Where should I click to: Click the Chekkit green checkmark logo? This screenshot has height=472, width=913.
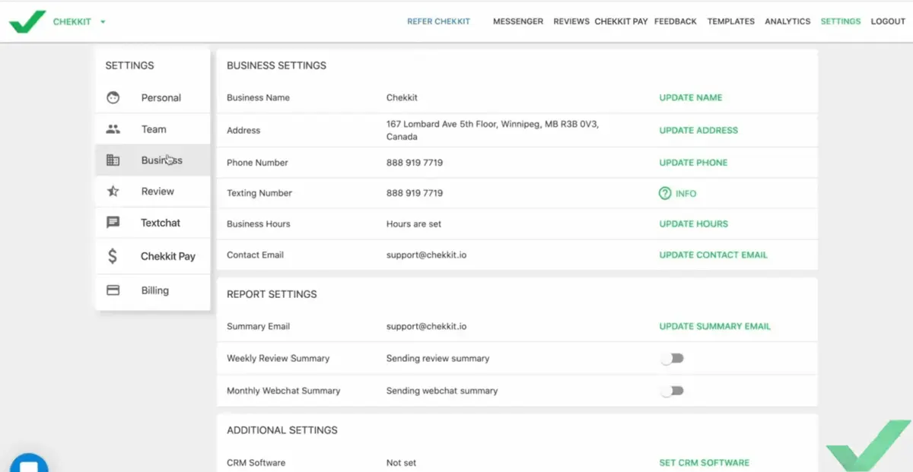click(27, 22)
